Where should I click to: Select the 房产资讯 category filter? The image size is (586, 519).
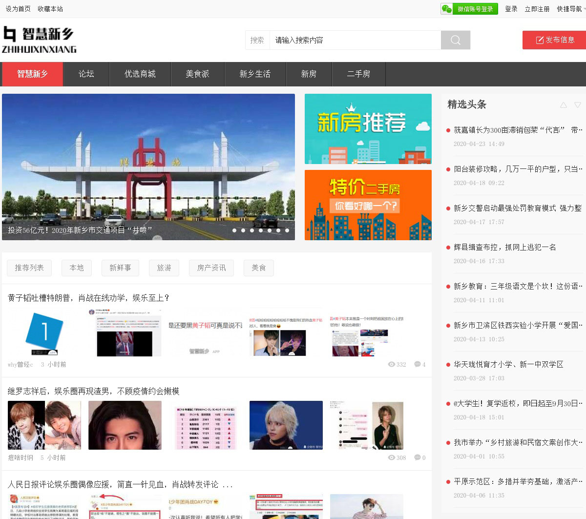pos(211,268)
